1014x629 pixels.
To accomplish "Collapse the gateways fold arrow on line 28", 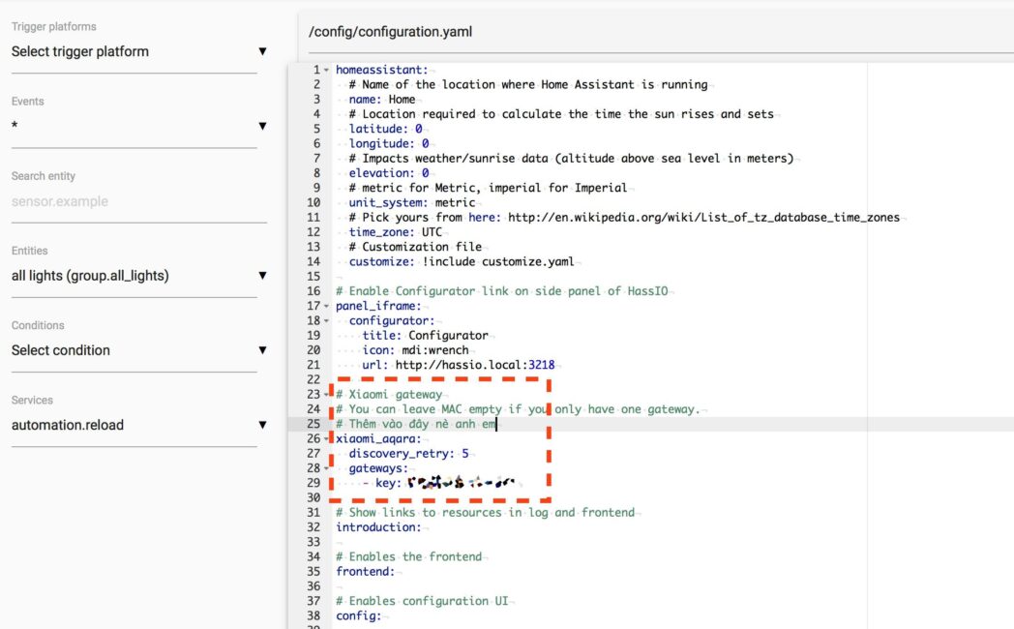I will click(327, 468).
